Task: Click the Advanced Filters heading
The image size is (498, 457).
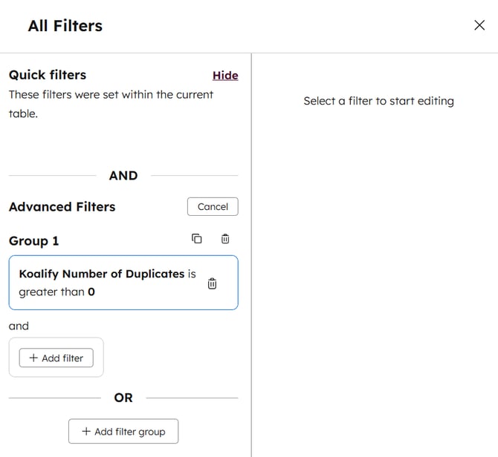Action: pyautogui.click(x=62, y=207)
